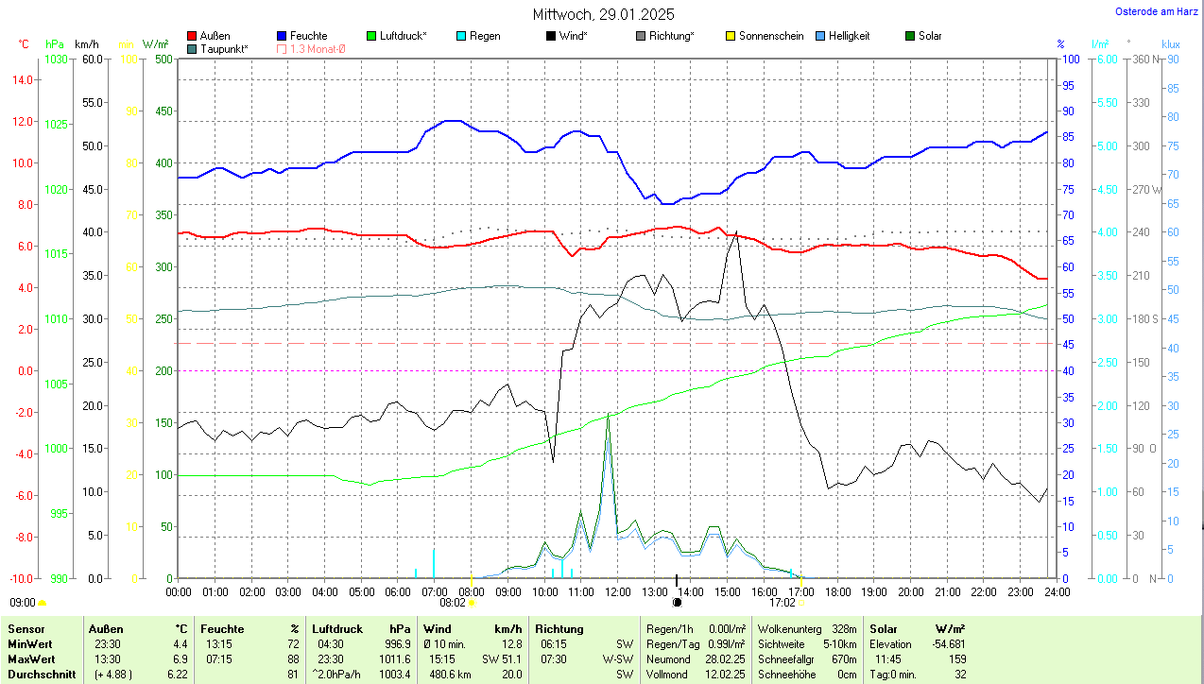Click the gray Richtung legend swatch
Screen dimensions: 1204x684
click(641, 36)
